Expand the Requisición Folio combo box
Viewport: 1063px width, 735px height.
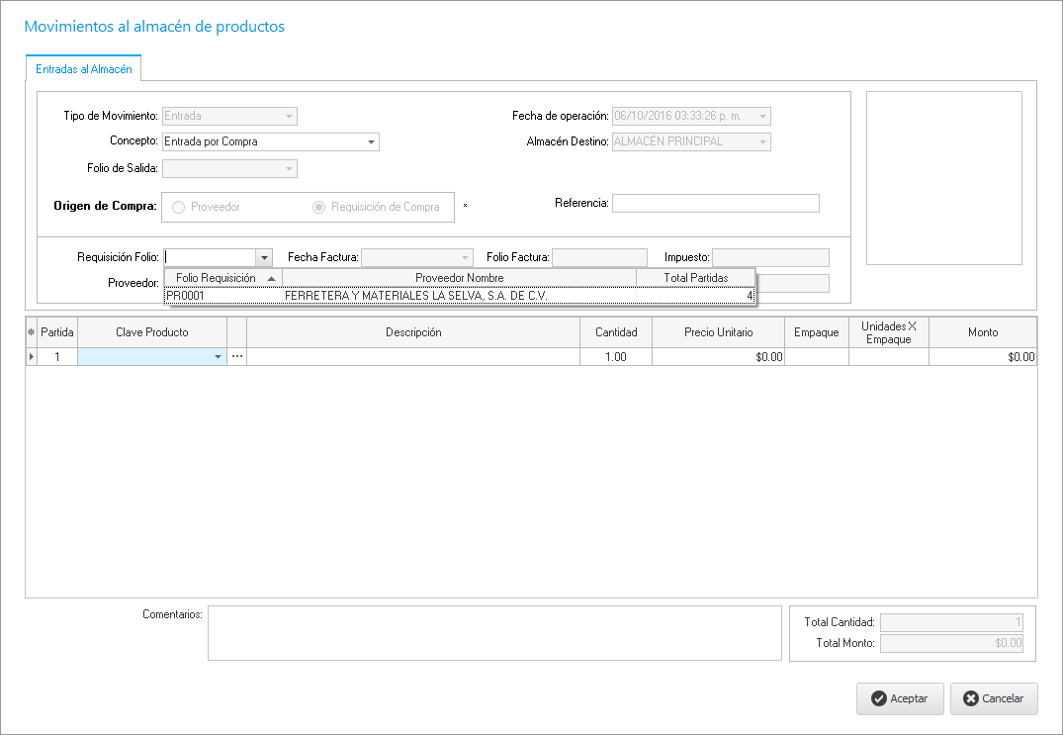(264, 258)
